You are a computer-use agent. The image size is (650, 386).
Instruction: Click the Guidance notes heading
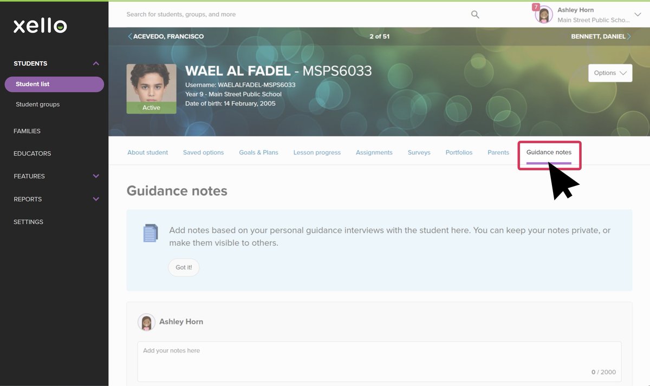(x=177, y=191)
